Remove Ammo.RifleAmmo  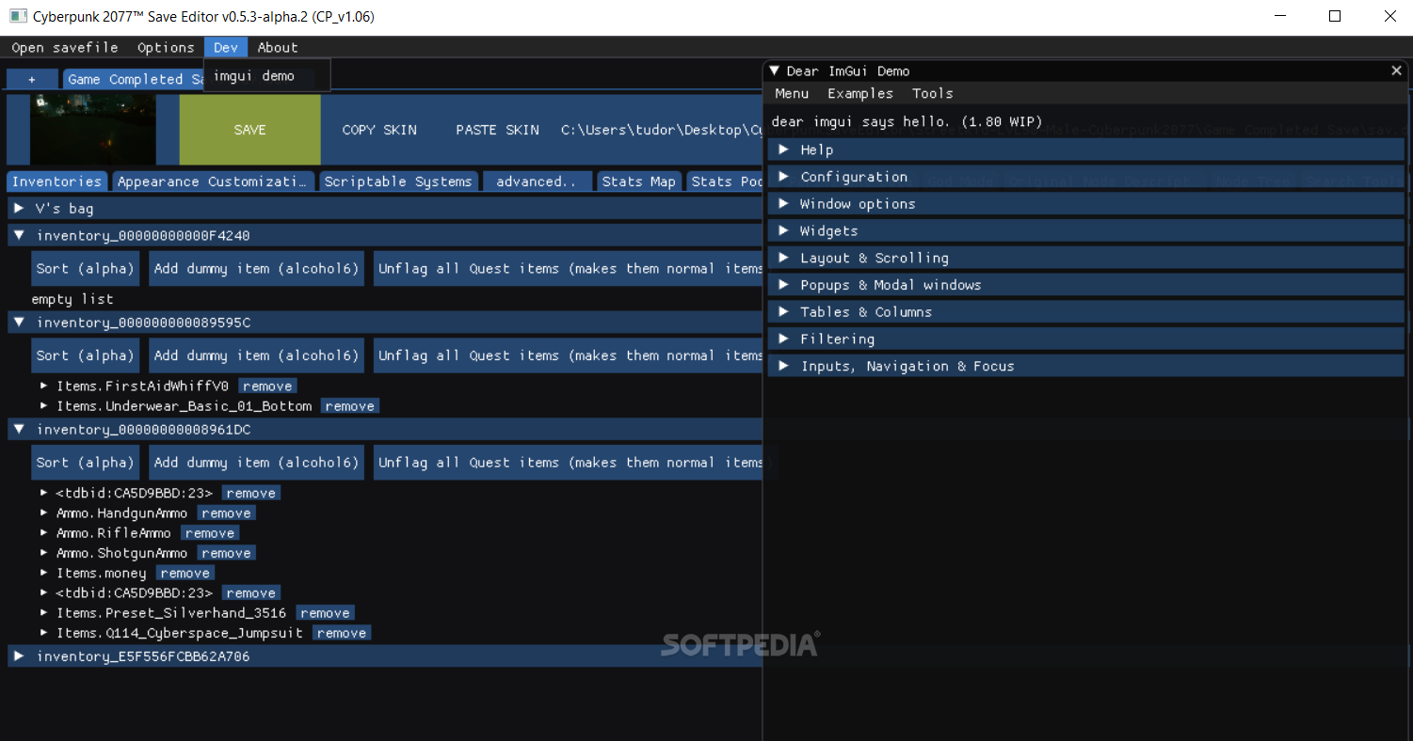pos(210,533)
